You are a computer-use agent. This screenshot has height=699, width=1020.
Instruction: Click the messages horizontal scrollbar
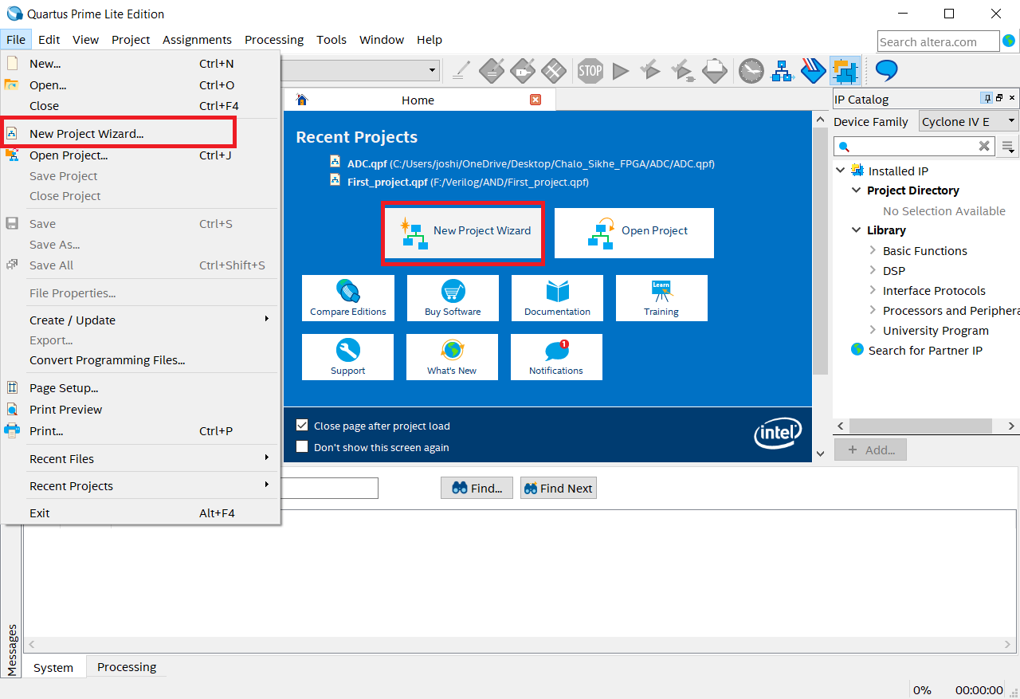pos(518,643)
